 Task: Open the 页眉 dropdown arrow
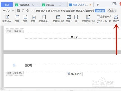(x=20, y=21)
